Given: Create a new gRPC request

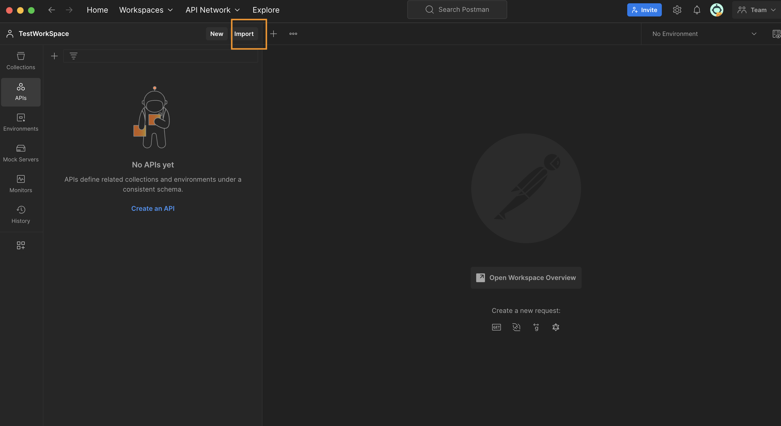Looking at the screenshot, I should coord(536,327).
